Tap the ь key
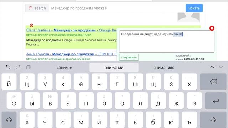The image size is (228, 128). point(135,120)
